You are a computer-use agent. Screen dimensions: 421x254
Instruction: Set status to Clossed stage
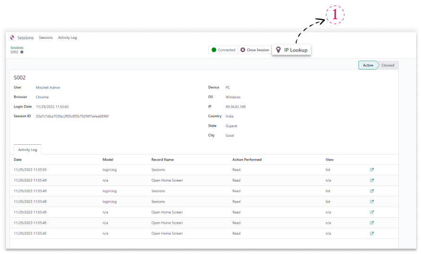(x=388, y=65)
